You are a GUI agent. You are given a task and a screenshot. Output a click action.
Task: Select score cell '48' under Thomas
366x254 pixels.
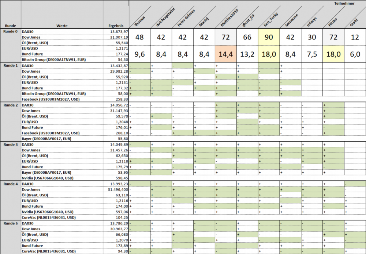(139, 37)
